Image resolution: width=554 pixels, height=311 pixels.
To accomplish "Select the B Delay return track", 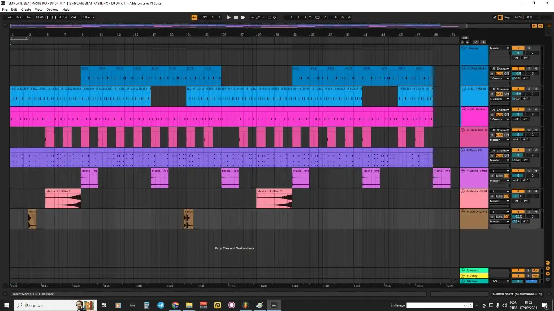I will 474,276.
